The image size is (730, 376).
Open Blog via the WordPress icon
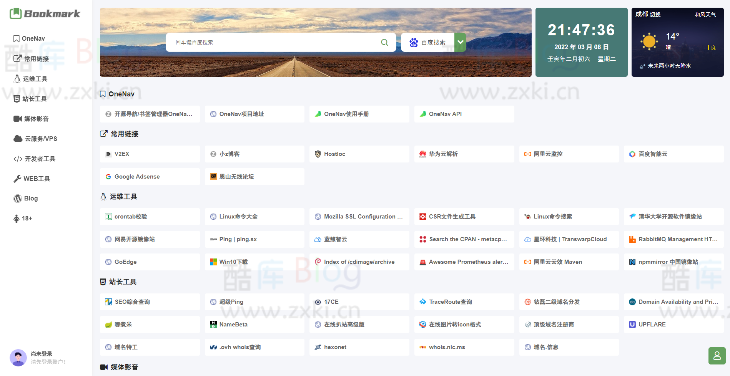tap(17, 199)
